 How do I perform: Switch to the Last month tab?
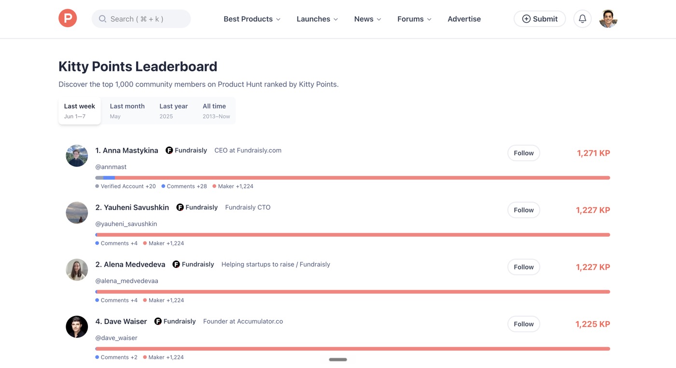click(x=127, y=111)
